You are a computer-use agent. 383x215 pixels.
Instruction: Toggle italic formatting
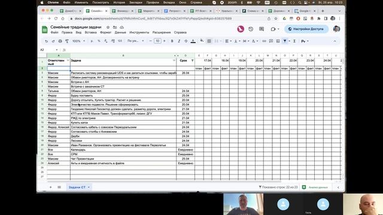click(179, 41)
